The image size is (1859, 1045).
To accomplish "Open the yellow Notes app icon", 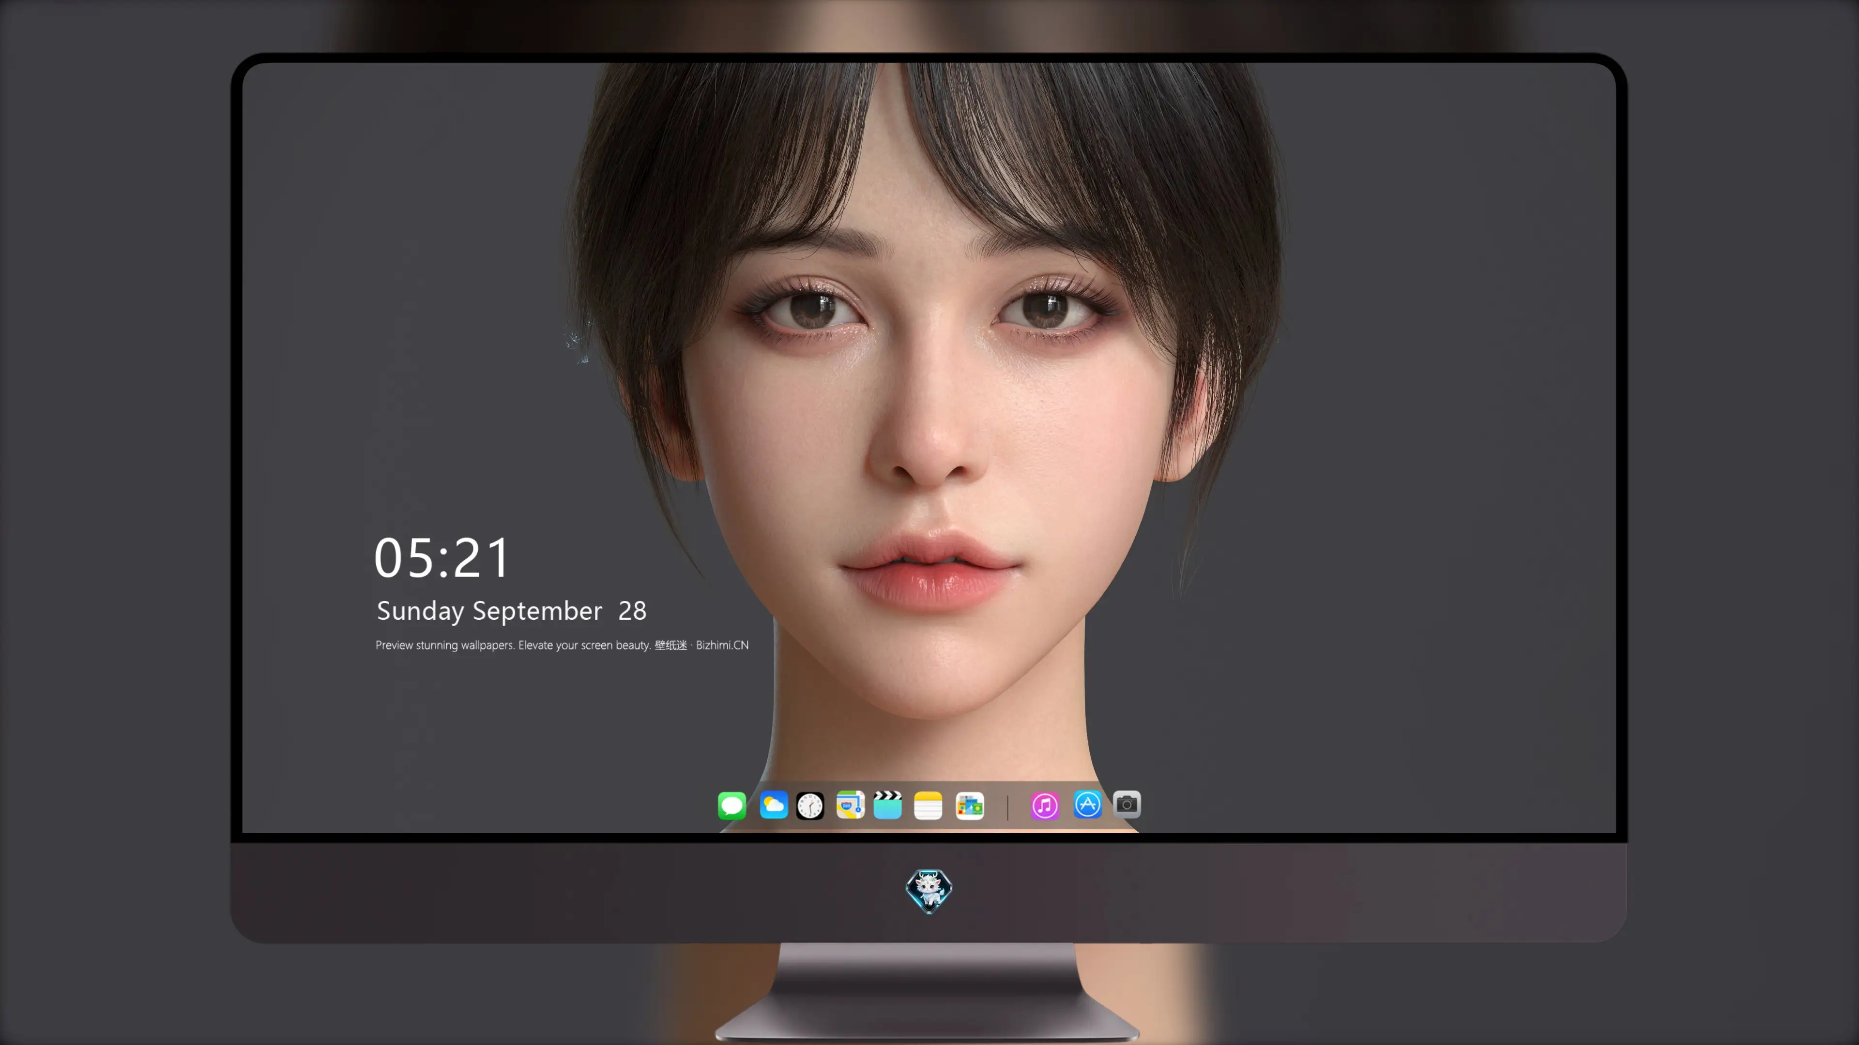I will [928, 805].
